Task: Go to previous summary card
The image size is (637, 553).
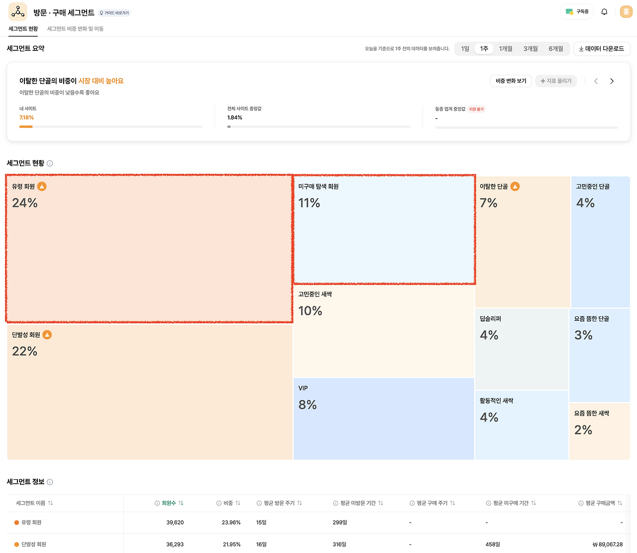Action: tap(596, 81)
